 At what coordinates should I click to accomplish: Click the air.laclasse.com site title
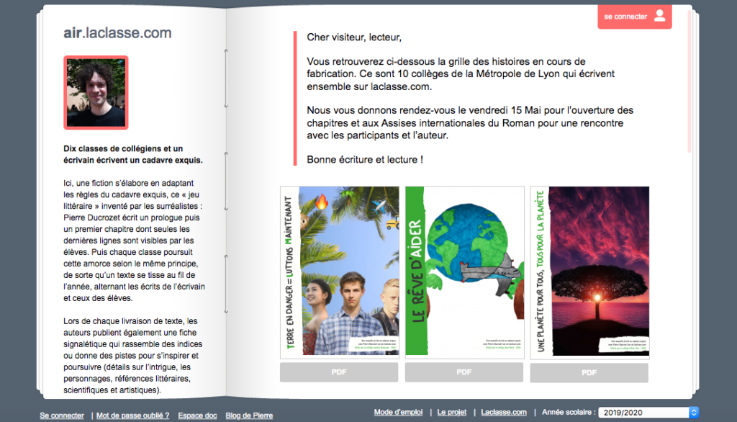coord(117,33)
